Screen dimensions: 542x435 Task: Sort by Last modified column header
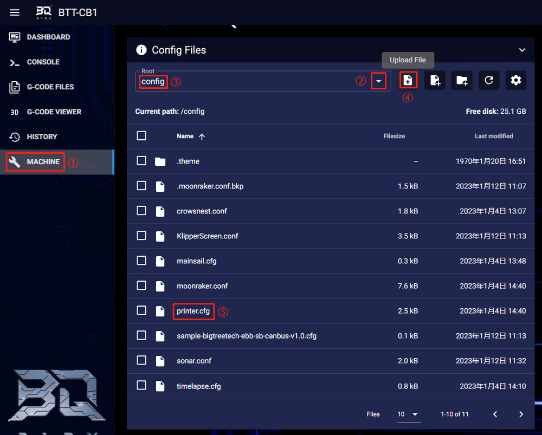coord(493,136)
